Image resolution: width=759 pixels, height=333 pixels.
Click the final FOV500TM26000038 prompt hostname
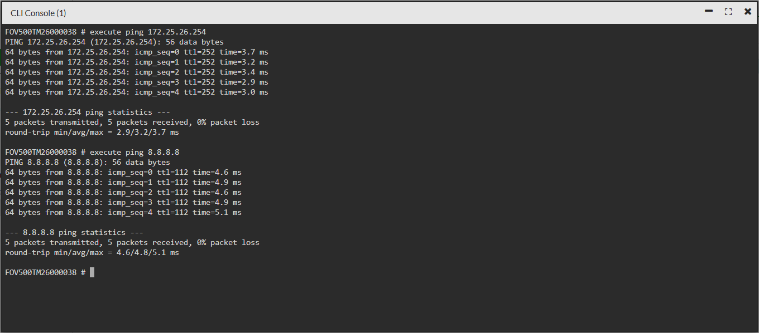pyautogui.click(x=41, y=272)
